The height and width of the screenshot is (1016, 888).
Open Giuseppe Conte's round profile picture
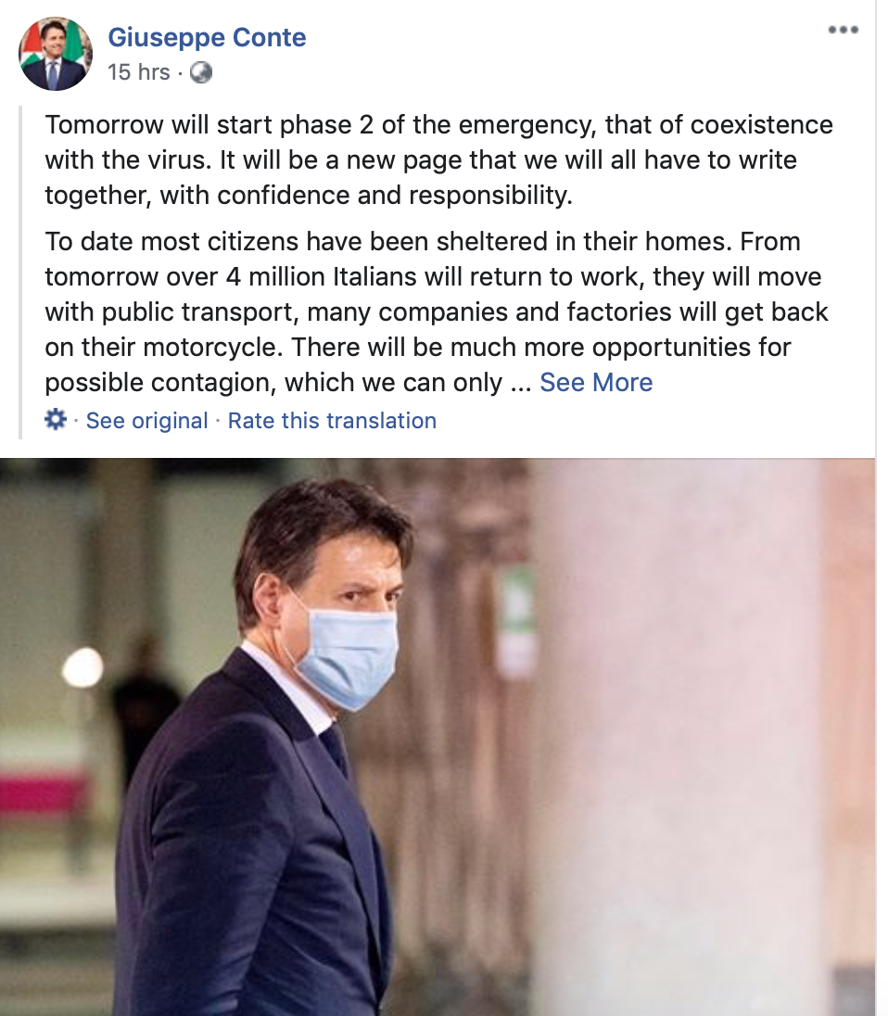(56, 54)
